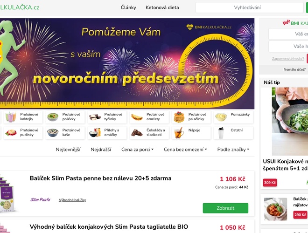
Task: Follow the Výhodné balíčky link
Action: tap(72, 200)
